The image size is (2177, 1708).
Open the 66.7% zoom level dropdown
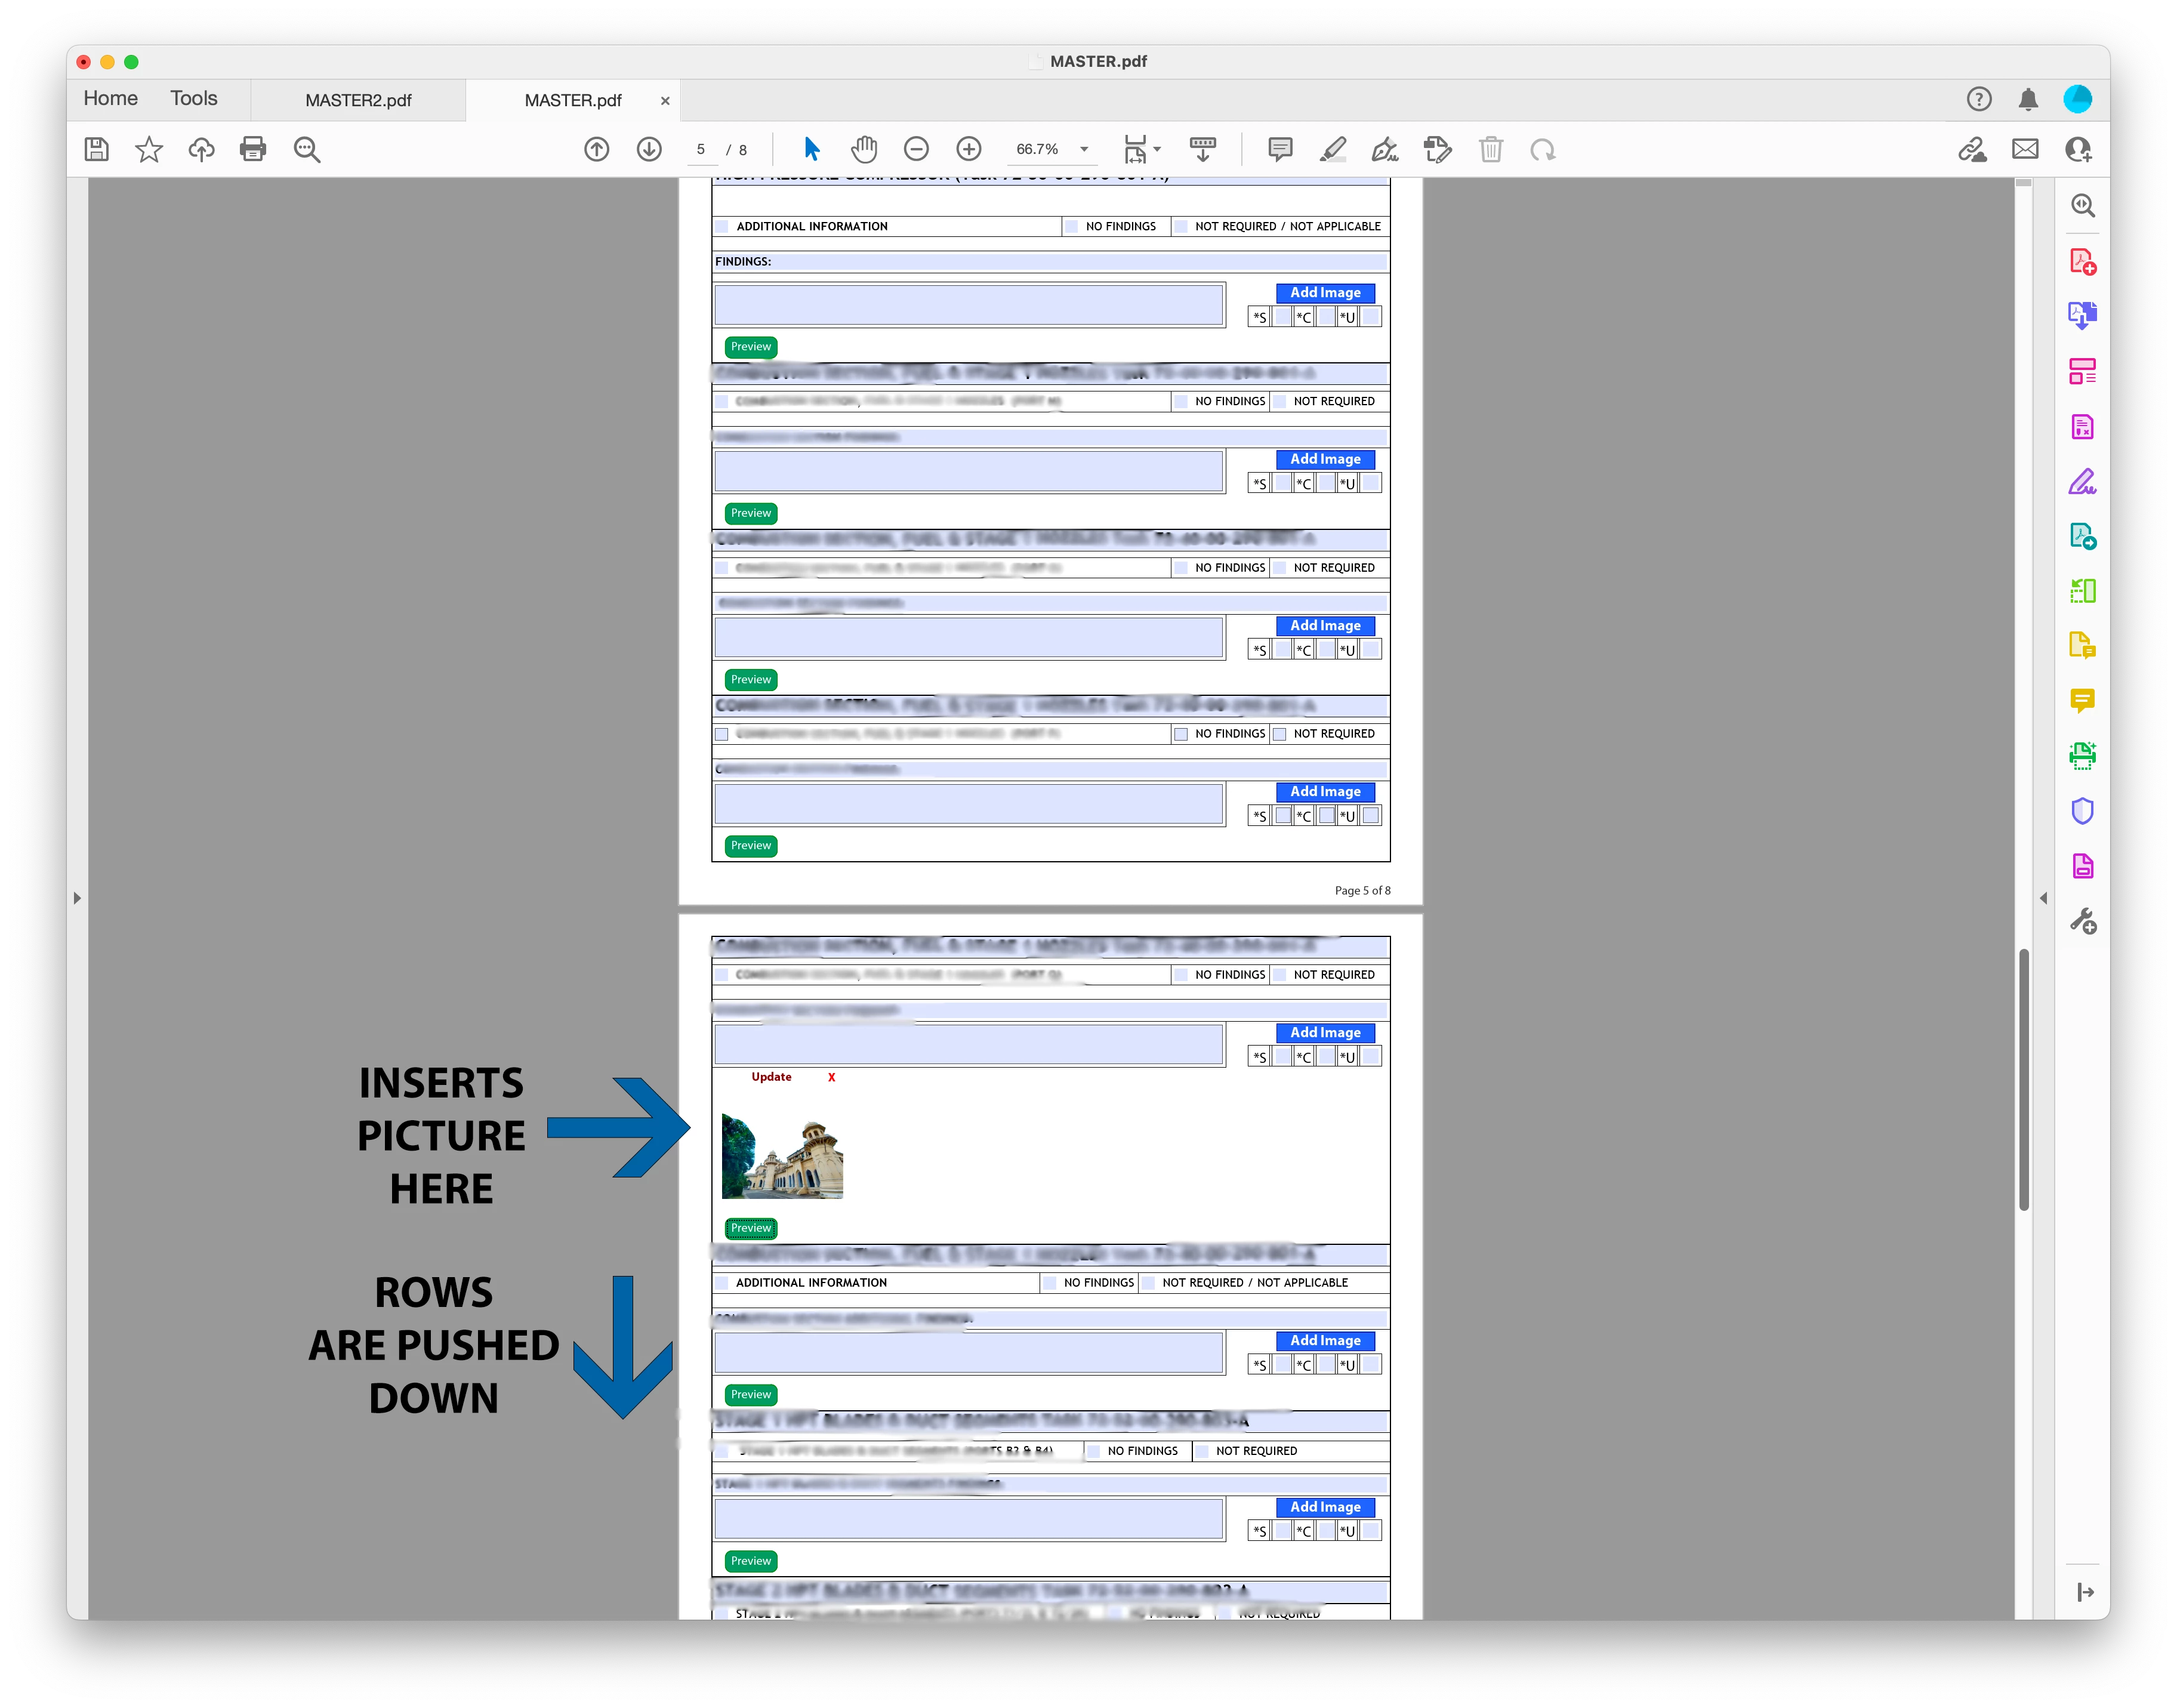click(x=1084, y=150)
